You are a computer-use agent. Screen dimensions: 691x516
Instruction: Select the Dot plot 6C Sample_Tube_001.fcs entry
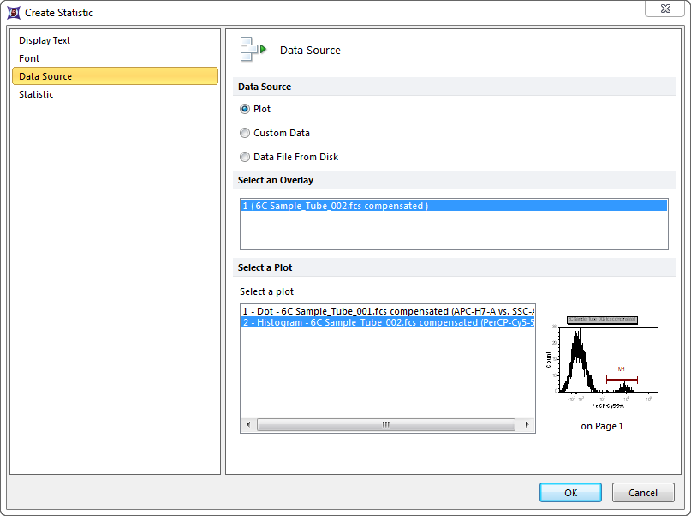click(387, 311)
